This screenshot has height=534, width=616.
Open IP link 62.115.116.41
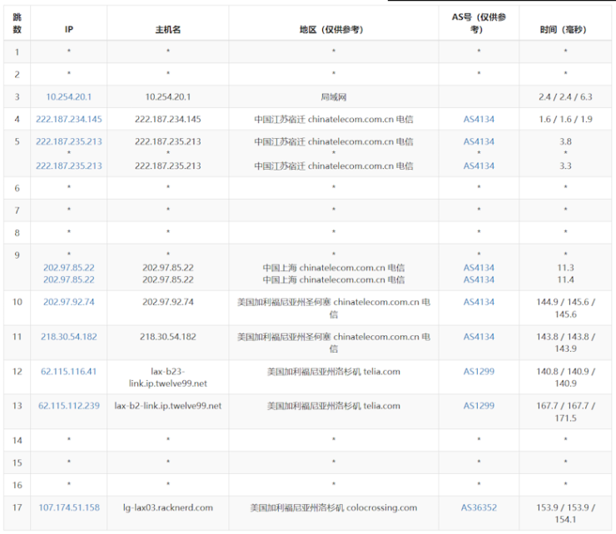69,372
